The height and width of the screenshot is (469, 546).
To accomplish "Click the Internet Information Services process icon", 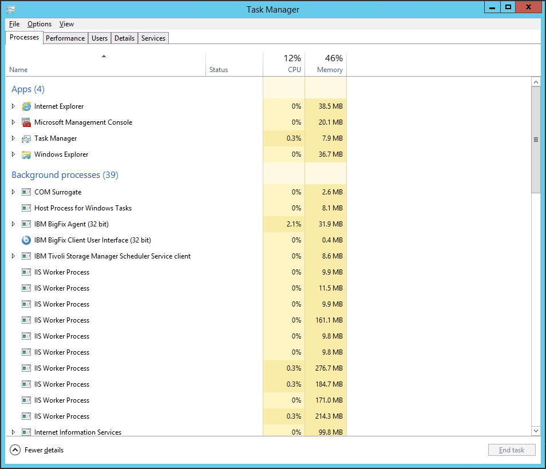I will point(26,432).
